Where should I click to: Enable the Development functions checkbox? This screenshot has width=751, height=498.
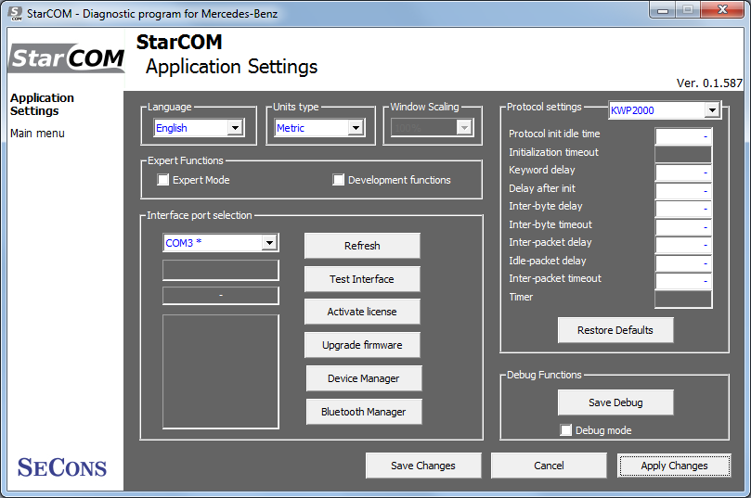[x=338, y=180]
